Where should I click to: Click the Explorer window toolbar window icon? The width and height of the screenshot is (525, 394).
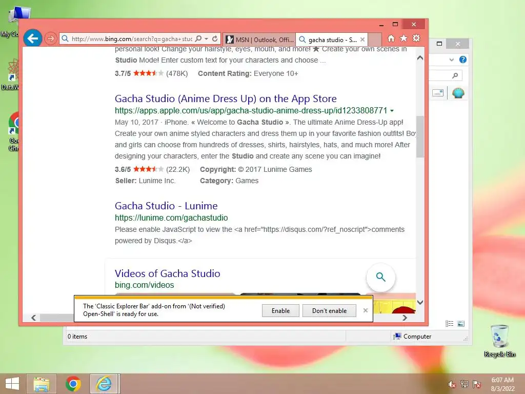[x=438, y=93]
